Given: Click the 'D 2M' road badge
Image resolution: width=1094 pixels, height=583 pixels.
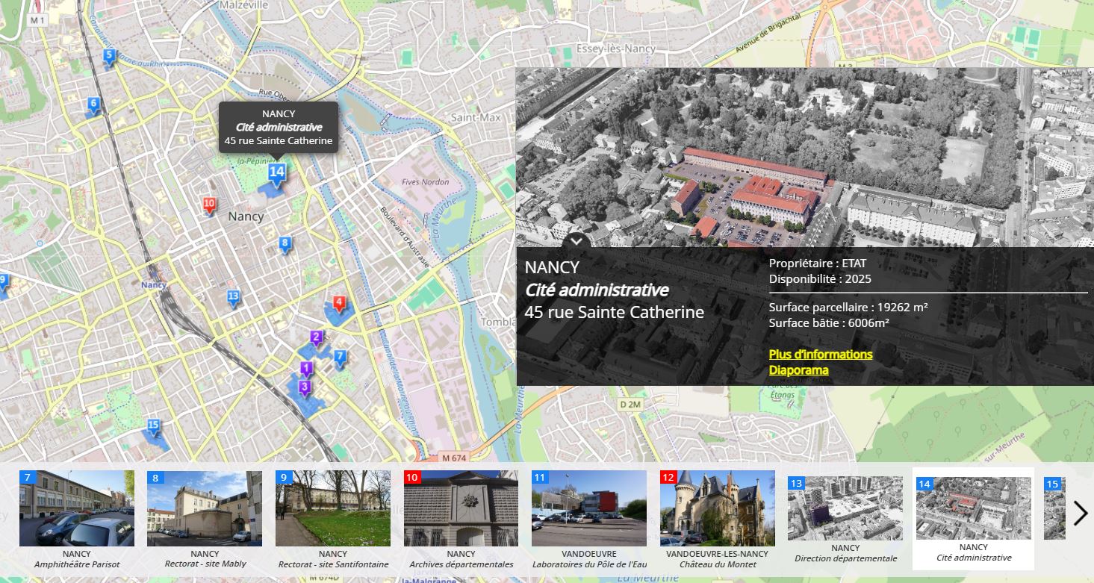Looking at the screenshot, I should click(631, 405).
